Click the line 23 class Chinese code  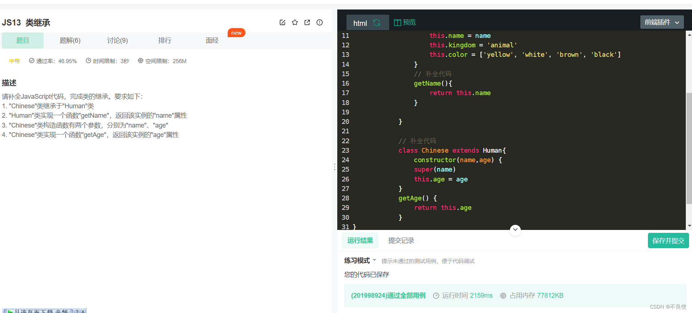coord(452,150)
